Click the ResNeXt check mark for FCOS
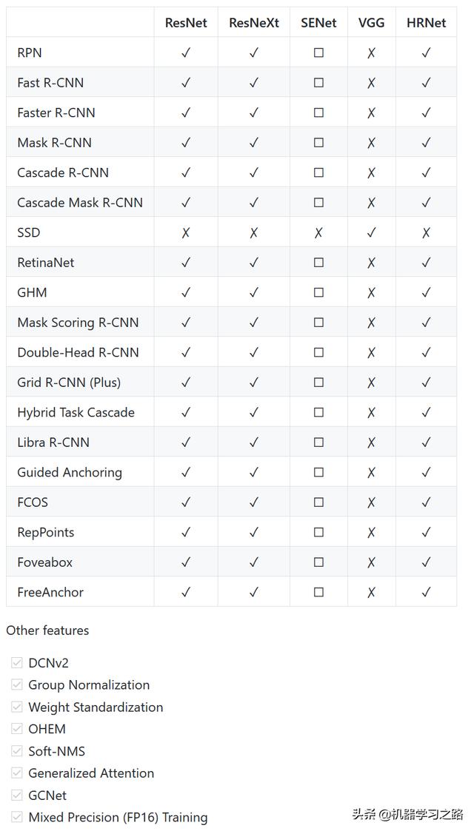Viewport: 474px width, 831px height. point(253,502)
